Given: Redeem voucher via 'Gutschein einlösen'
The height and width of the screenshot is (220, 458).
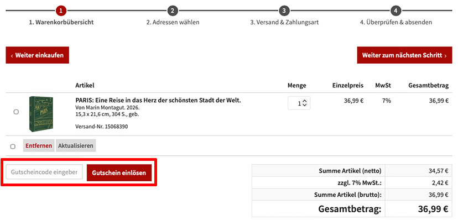Looking at the screenshot, I should 119,172.
